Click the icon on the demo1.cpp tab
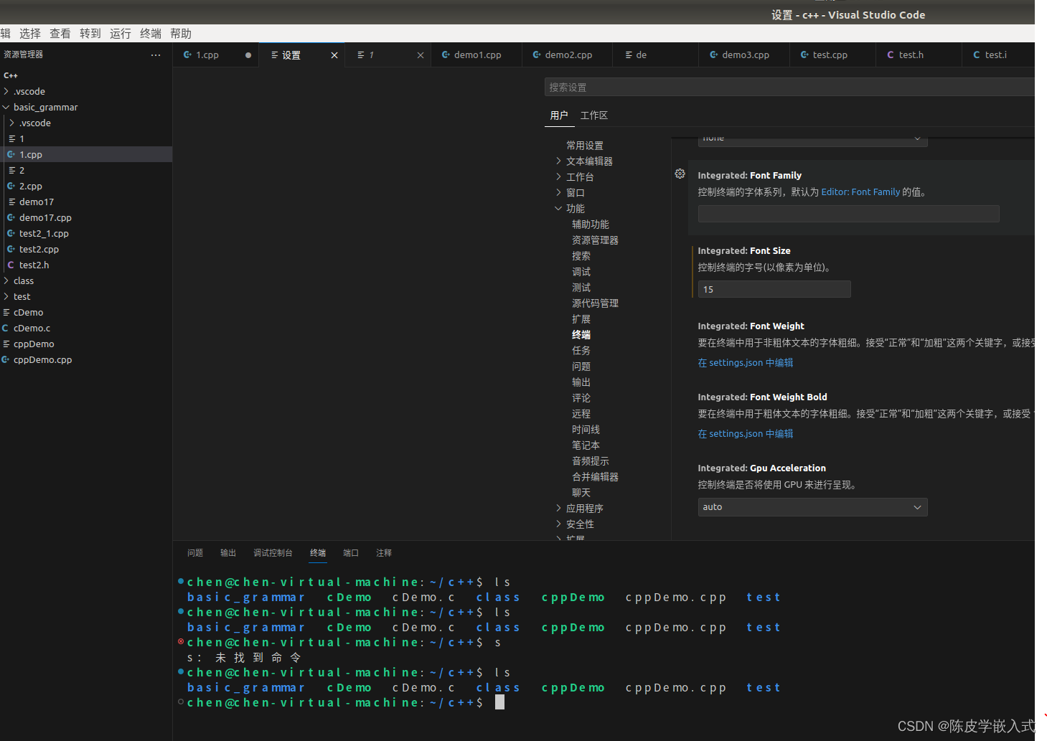Image resolution: width=1047 pixels, height=741 pixels. pos(446,55)
